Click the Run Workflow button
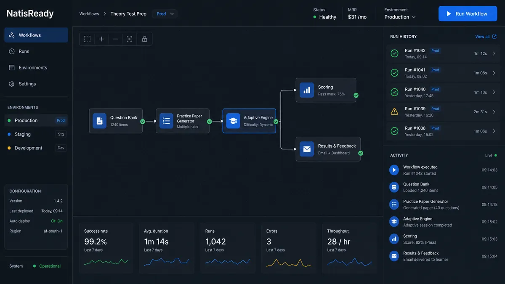Viewport: 505px width, 284px height. click(x=468, y=13)
